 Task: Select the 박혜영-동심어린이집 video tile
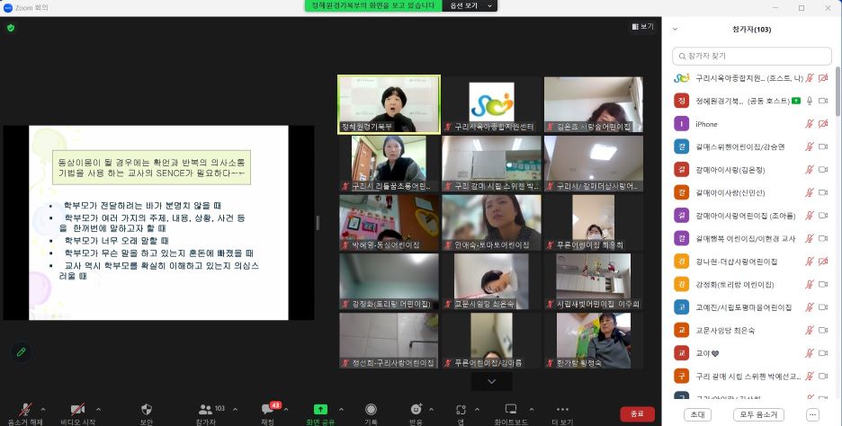(x=389, y=223)
